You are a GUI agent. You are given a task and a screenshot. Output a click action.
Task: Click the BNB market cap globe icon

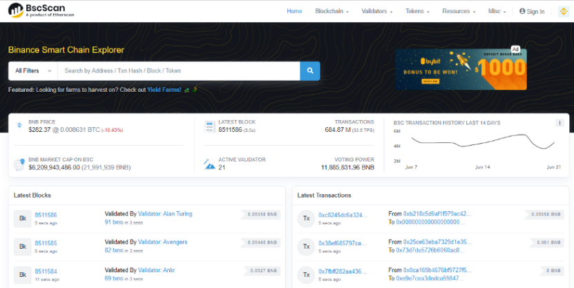(x=19, y=164)
